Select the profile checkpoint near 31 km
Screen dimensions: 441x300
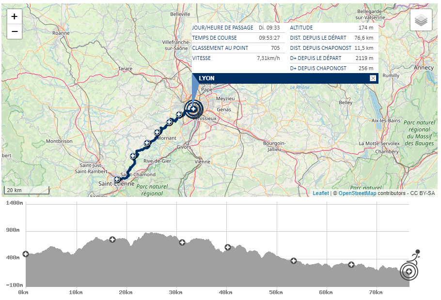pyautogui.click(x=182, y=242)
